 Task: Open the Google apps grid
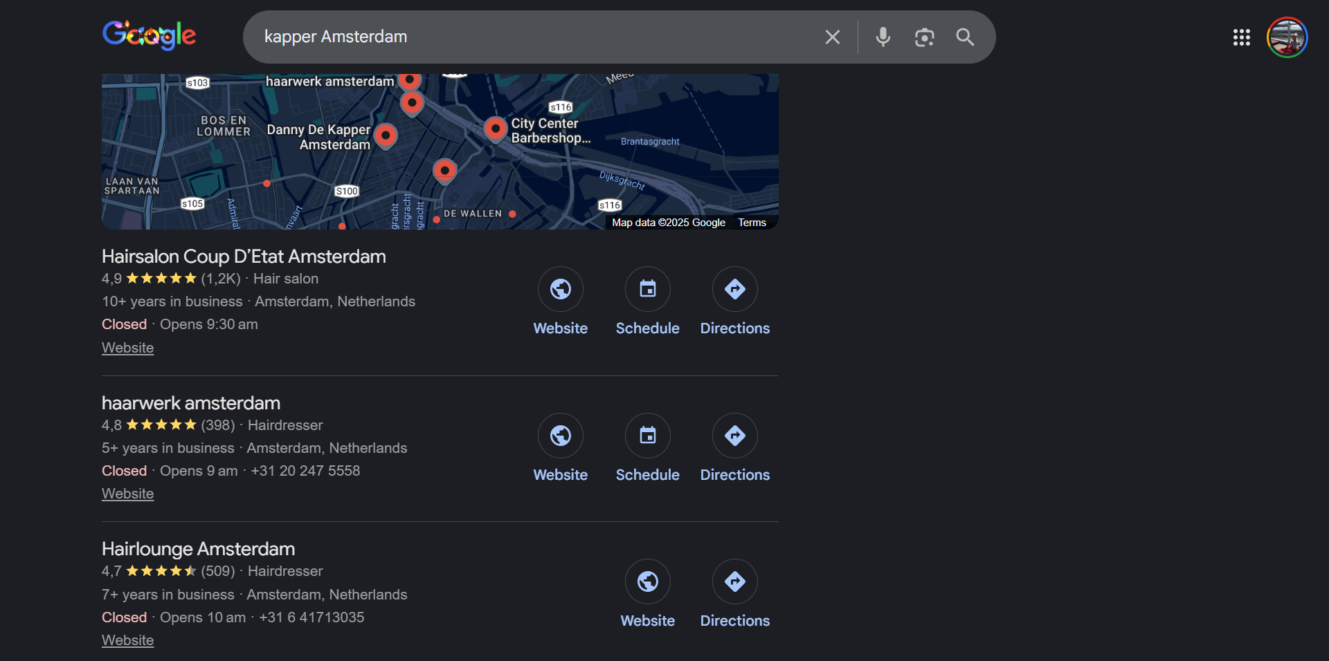pyautogui.click(x=1241, y=37)
